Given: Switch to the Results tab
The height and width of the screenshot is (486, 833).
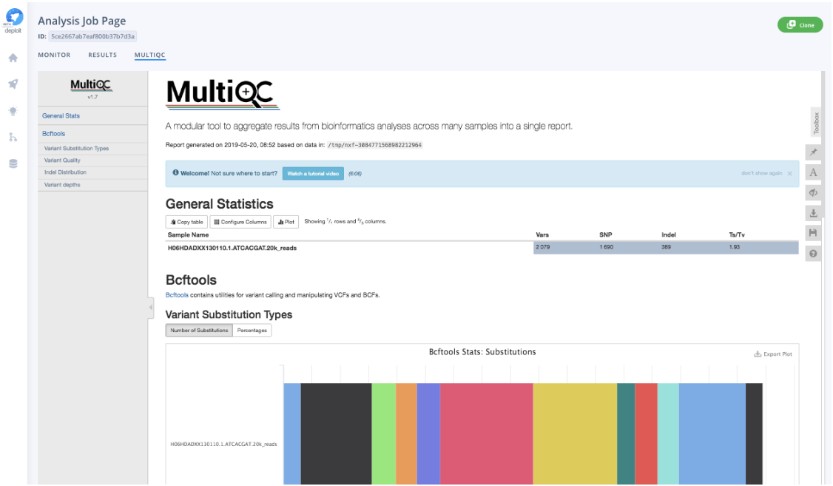Looking at the screenshot, I should click(x=102, y=55).
